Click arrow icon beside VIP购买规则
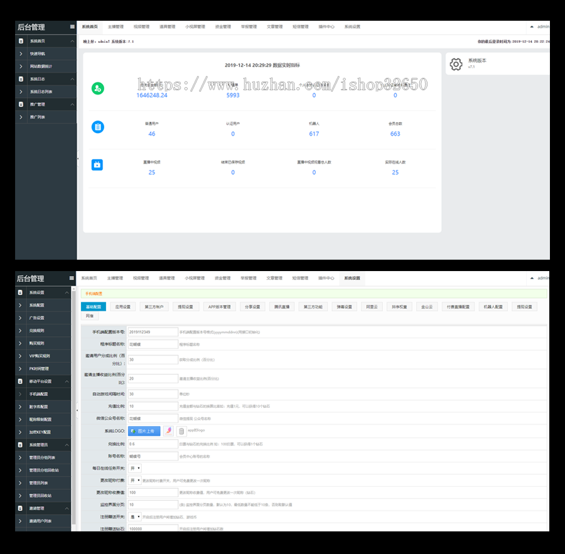 [20, 356]
